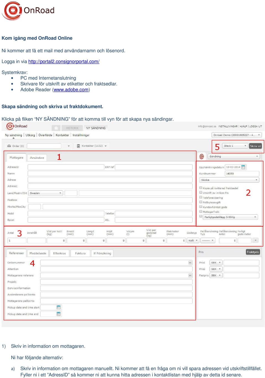This screenshot has height=378, width=265.
Task: Open the Stack 1 dropdown
Action: pos(235,146)
